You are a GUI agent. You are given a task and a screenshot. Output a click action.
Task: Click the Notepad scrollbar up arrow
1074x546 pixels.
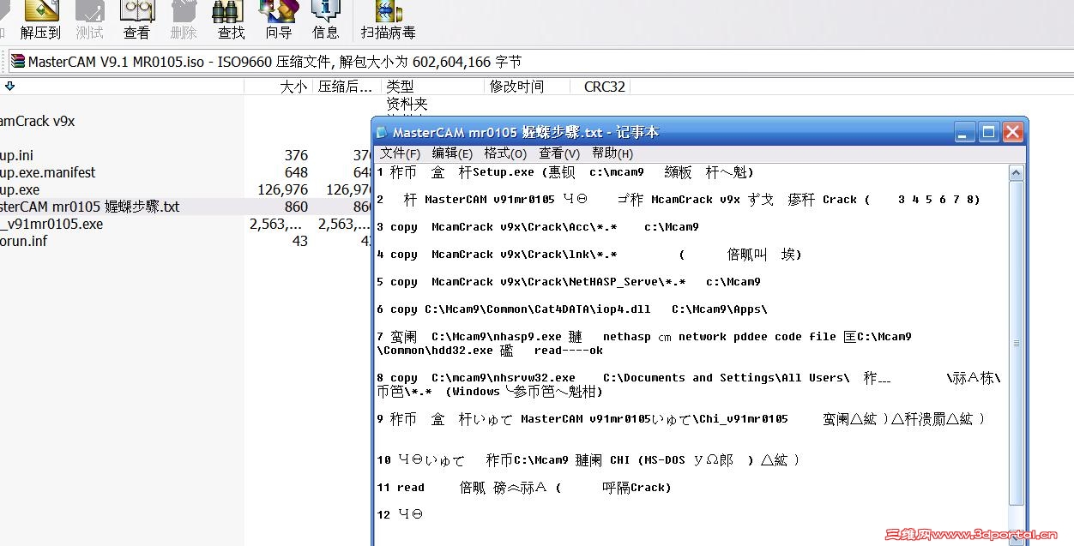coord(1016,172)
